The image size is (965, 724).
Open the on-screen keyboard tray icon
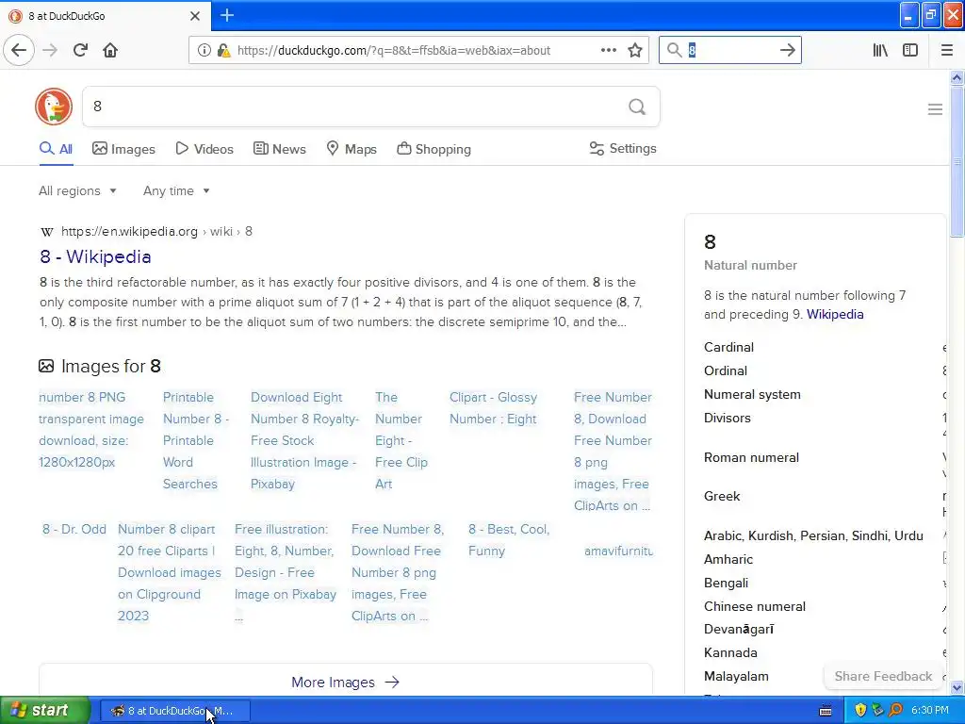coord(826,711)
